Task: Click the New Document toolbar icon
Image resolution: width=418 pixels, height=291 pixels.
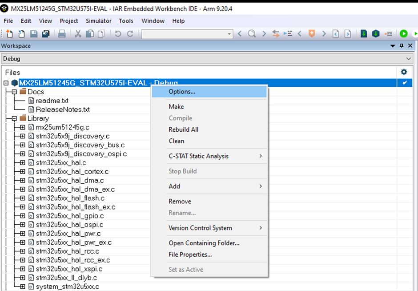Action: coord(9,34)
